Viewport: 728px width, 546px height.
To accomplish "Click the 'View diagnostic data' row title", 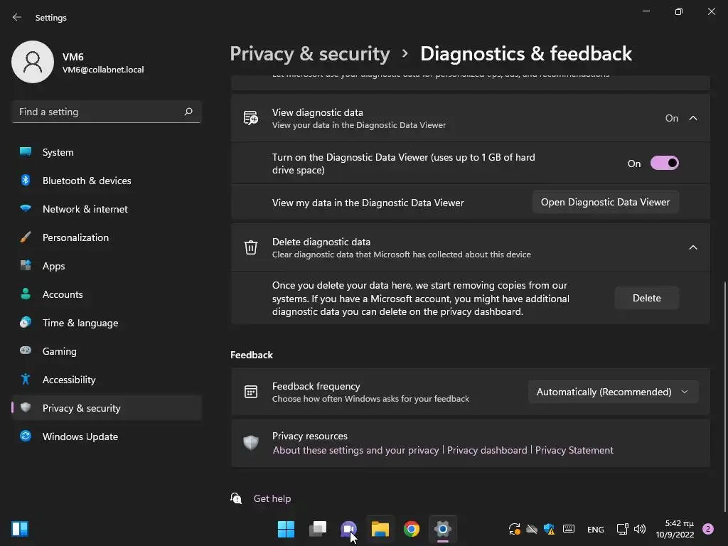I will (x=318, y=112).
